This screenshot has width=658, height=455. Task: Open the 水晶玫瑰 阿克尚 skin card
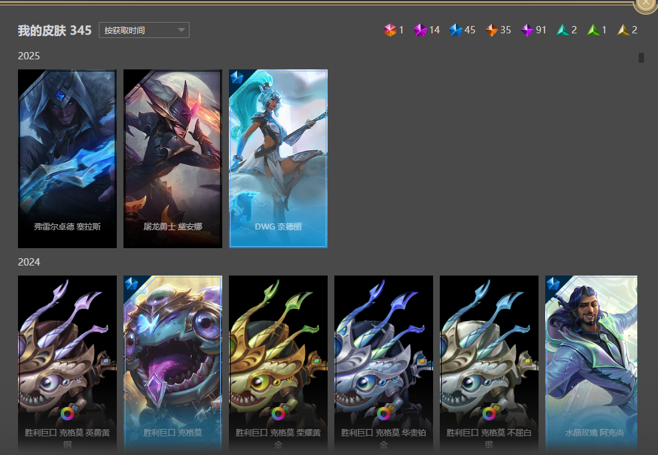[x=591, y=364]
